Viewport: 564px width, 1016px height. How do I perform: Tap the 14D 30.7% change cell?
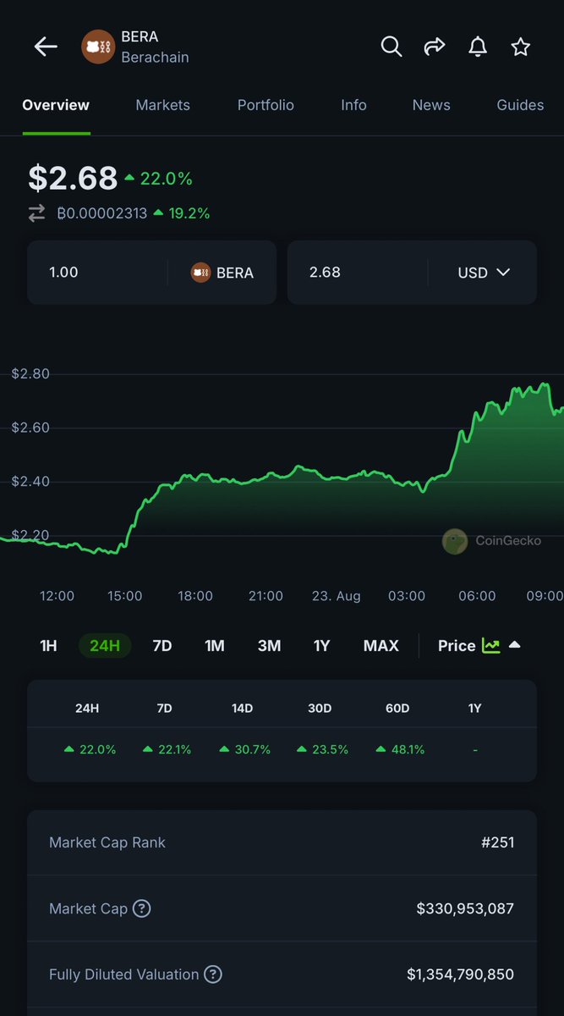(244, 749)
